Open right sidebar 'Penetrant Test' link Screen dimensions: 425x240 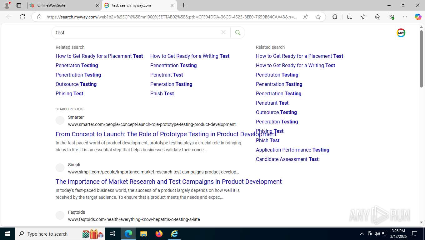pos(272,103)
